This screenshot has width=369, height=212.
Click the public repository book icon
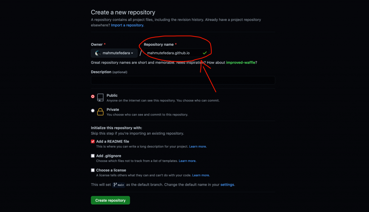100,98
